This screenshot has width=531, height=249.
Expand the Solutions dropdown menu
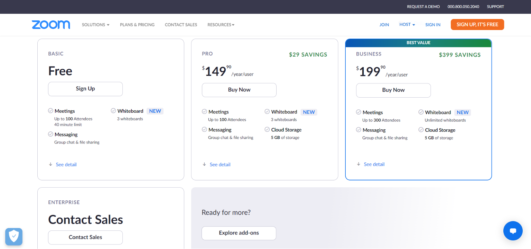click(x=96, y=25)
